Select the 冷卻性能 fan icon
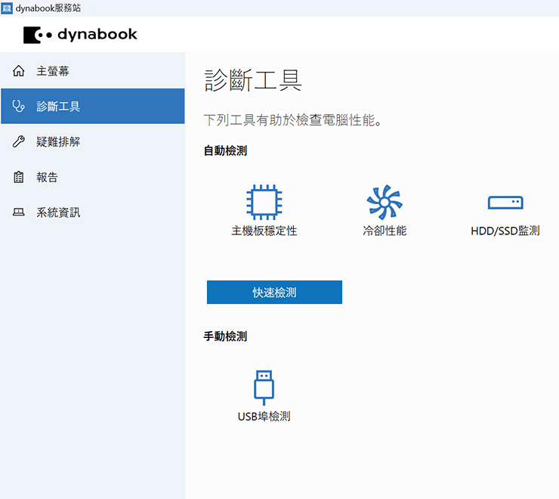Screen dimensions: 559x499 point(385,202)
